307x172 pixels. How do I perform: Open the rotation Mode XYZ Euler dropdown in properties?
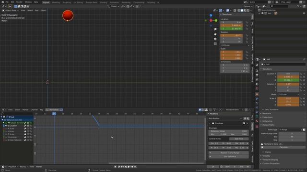point(288,95)
